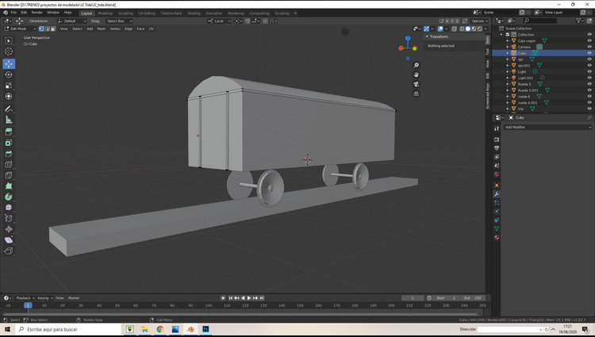Select the Spin tool

[x=9, y=197]
